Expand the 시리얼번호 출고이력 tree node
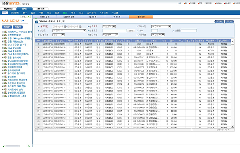Viewport: 240px width, 153px height. tap(2, 80)
